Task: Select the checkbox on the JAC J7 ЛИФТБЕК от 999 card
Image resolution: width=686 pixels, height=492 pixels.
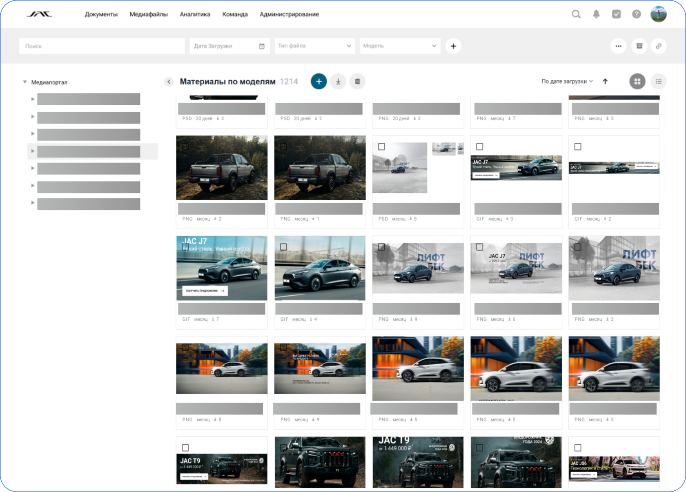Action: (480, 247)
